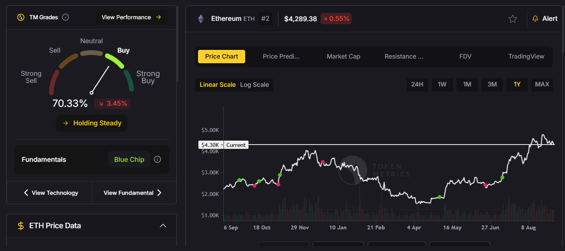Click the Neutral gauge segment
The height and width of the screenshot is (251, 565).
[x=91, y=53]
